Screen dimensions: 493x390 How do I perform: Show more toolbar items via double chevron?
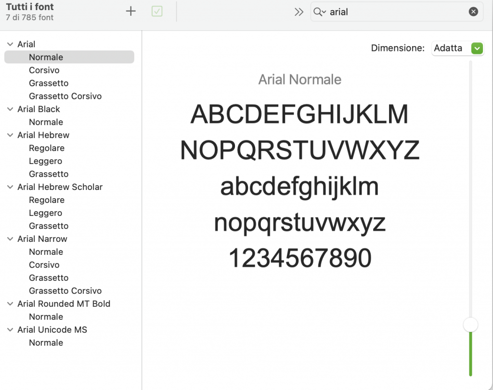tap(299, 12)
